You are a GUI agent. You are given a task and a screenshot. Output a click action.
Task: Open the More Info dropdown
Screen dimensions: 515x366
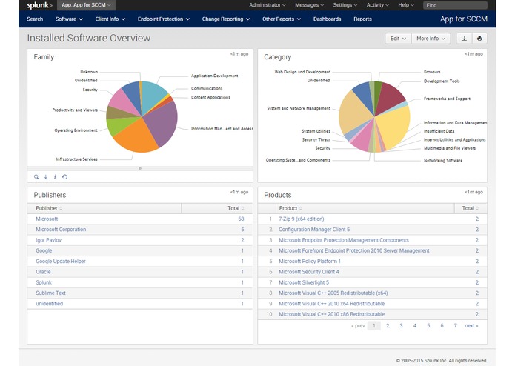431,39
